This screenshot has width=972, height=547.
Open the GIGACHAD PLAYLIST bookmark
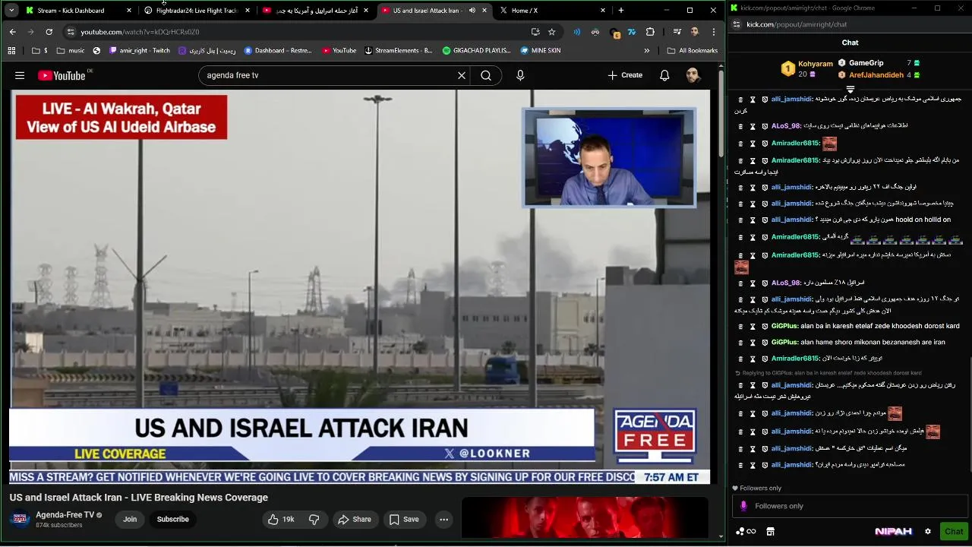476,51
